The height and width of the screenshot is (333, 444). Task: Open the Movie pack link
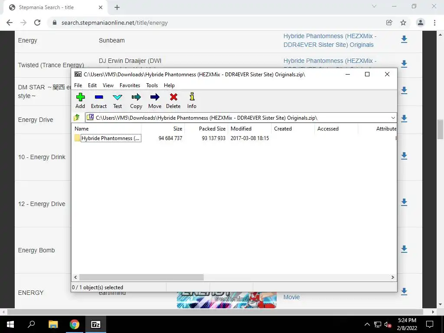[291, 297]
